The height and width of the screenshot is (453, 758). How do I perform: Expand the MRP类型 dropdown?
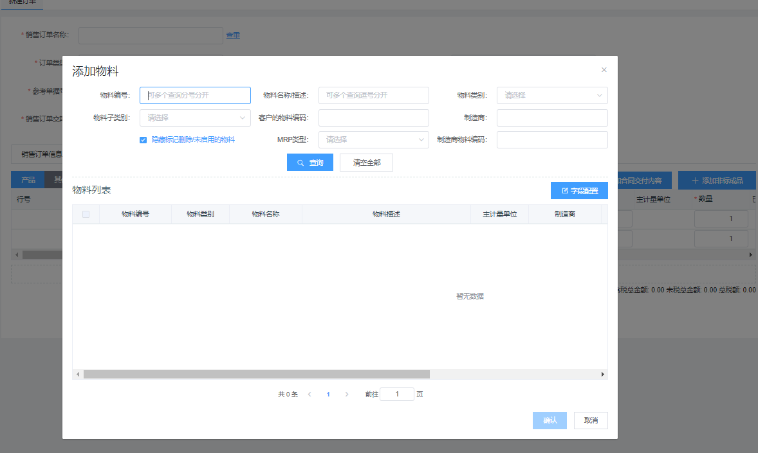click(x=373, y=139)
